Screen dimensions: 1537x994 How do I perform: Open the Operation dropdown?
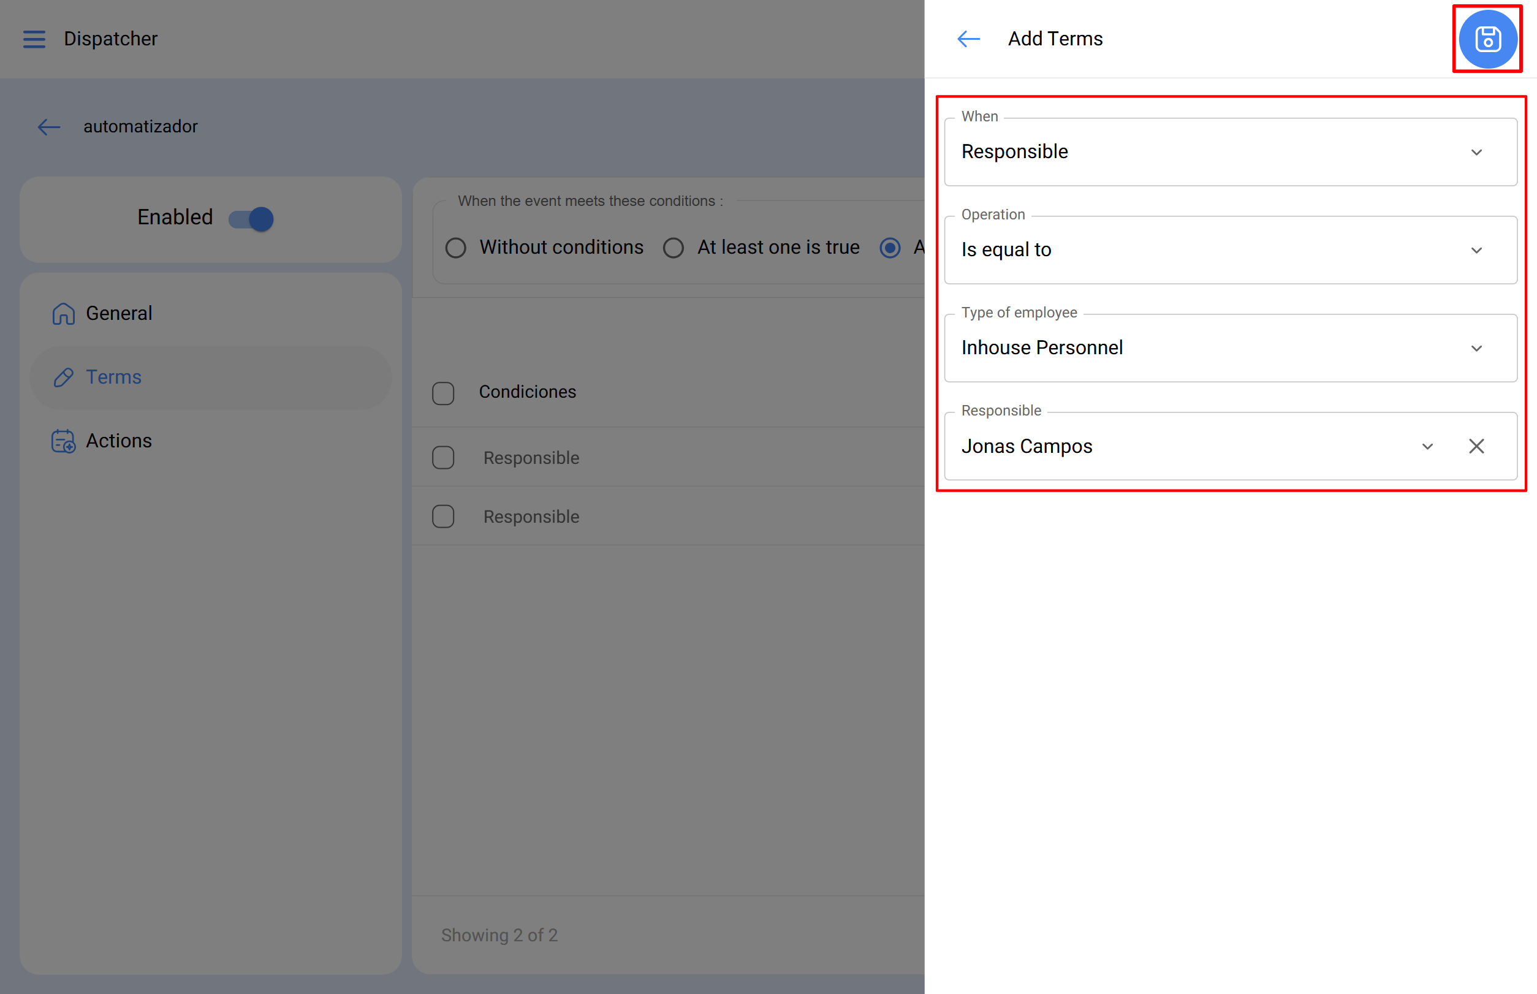click(x=1476, y=251)
